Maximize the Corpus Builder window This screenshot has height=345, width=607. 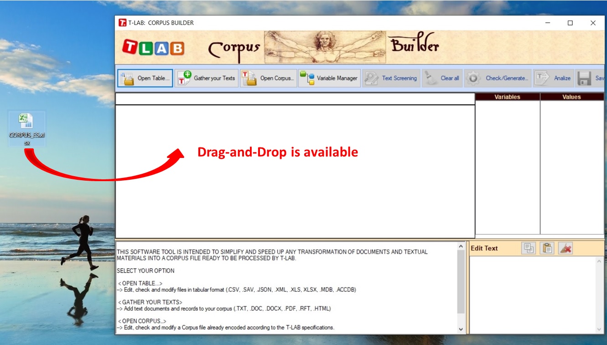point(570,23)
